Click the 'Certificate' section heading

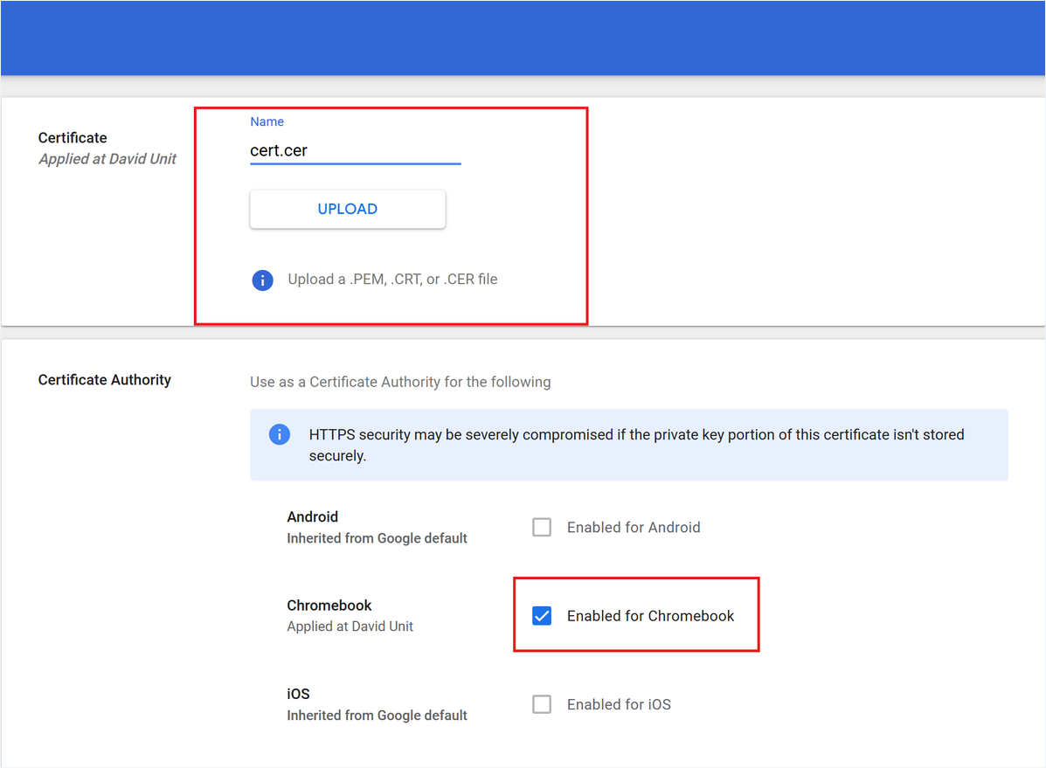tap(73, 137)
